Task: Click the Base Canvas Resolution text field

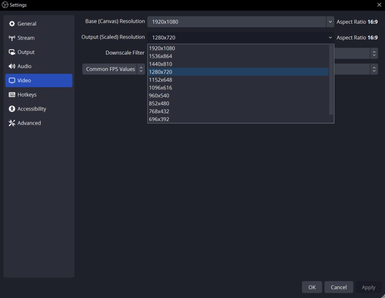Action: (x=237, y=22)
